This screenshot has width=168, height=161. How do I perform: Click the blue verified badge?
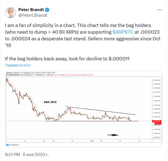[x=47, y=10]
